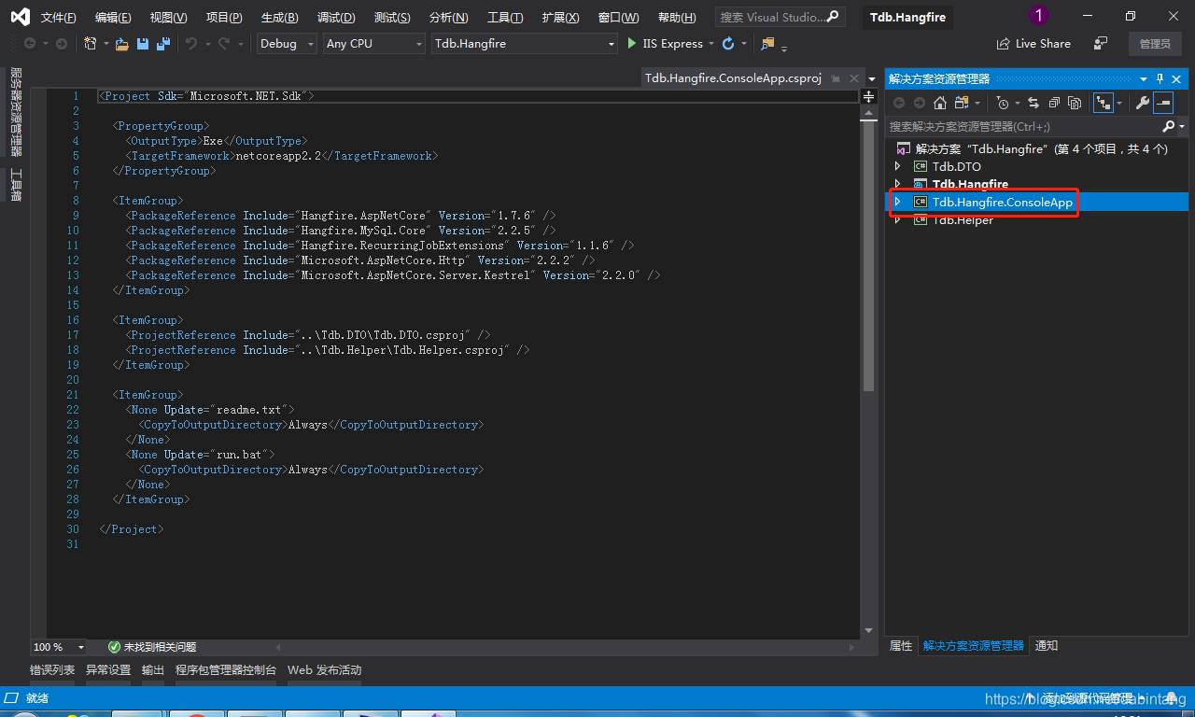Open the Solution Explorer window options dropdown
This screenshot has height=717, width=1195.
[1144, 79]
